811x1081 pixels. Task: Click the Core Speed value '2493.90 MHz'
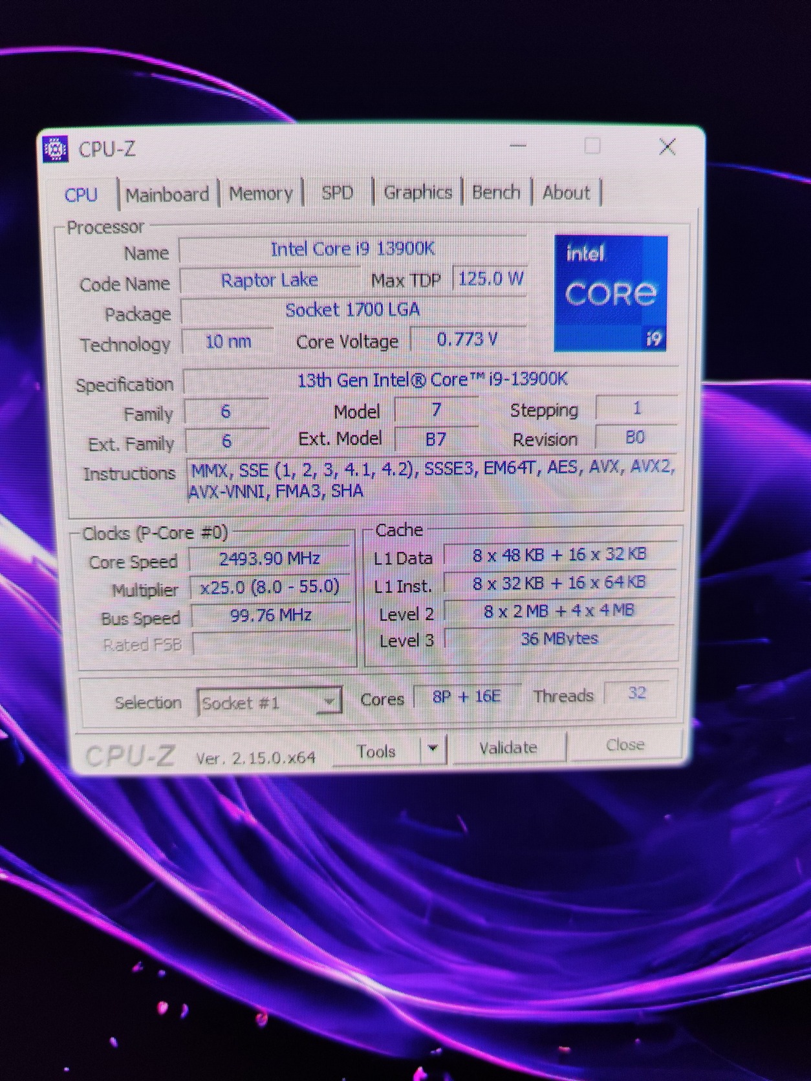pos(270,559)
